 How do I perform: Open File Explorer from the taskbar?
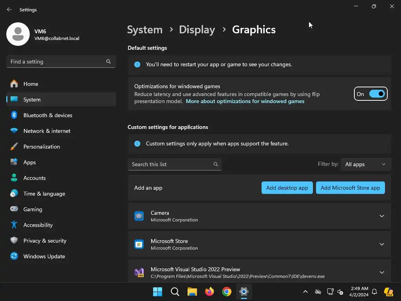click(192, 292)
